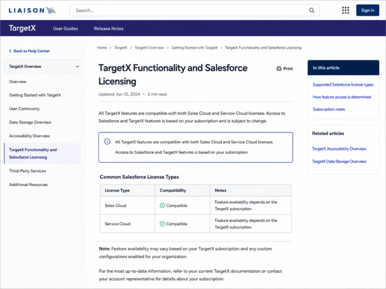Open TargetX Data Storage Overview related article
386x289 pixels.
click(339, 161)
